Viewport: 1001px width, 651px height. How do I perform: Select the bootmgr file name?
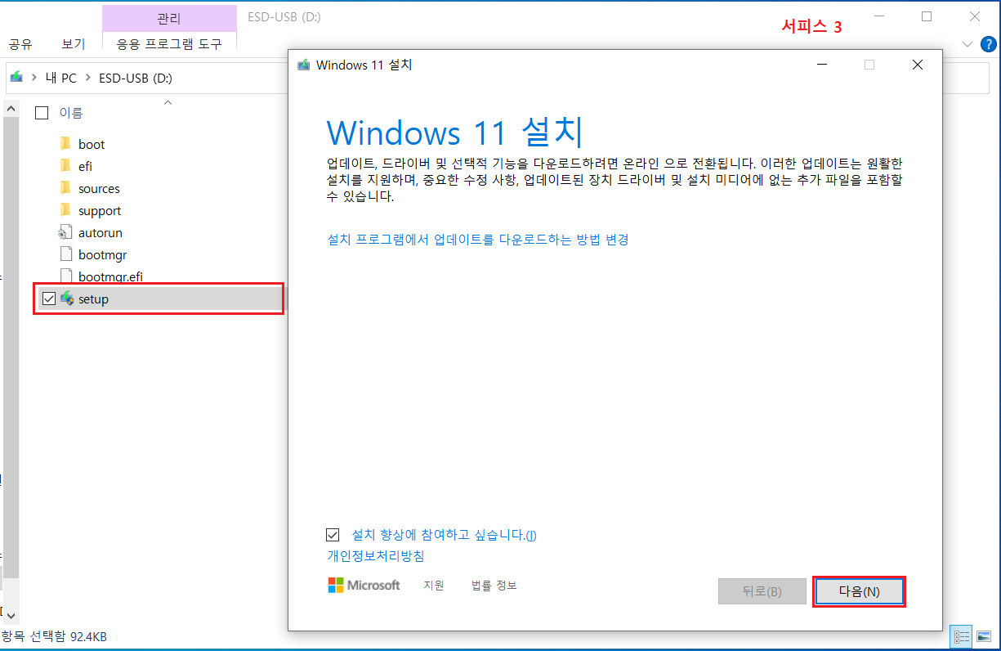click(x=103, y=254)
